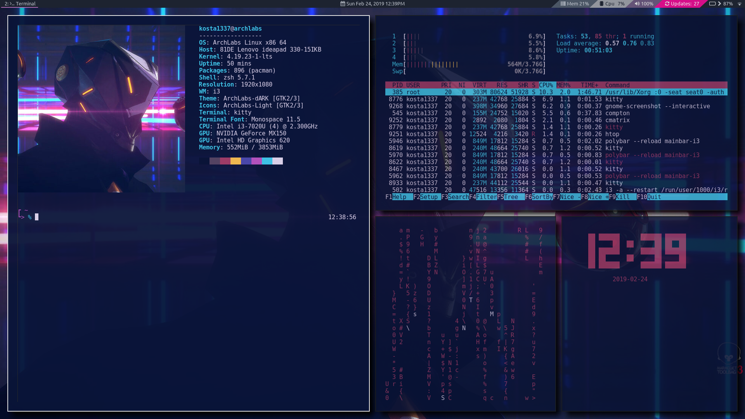Click the Kernel: 4.19.23-1-lts line

click(x=236, y=57)
